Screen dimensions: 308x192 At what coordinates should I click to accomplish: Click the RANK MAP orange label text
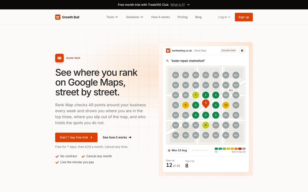[73, 58]
